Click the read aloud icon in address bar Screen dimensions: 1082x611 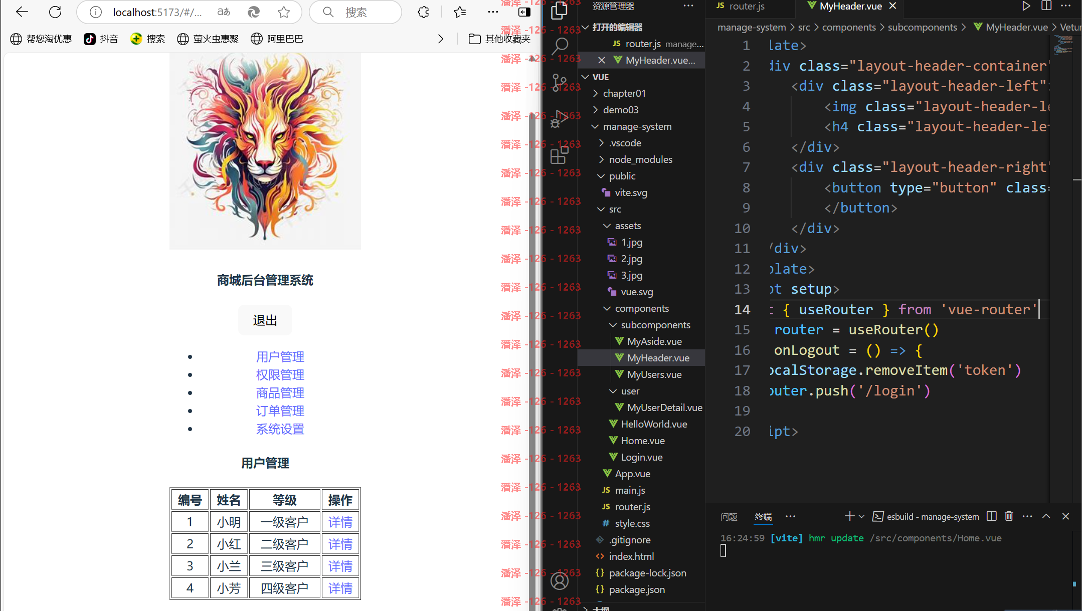pyautogui.click(x=224, y=12)
